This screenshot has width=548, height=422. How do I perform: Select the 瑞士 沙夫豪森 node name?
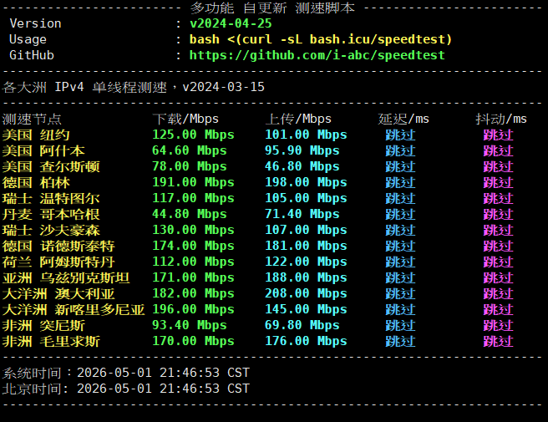(x=51, y=230)
